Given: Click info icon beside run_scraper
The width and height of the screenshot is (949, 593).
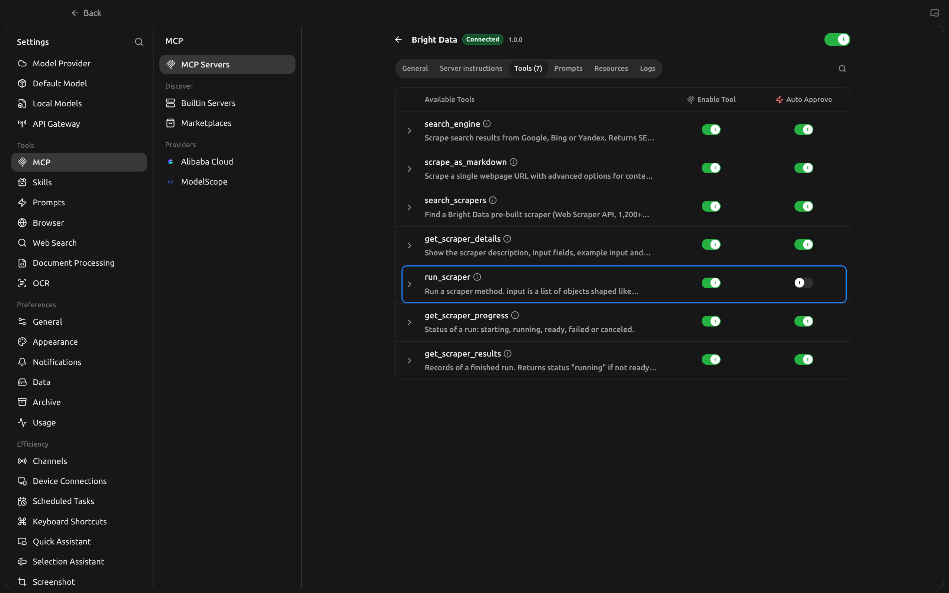Looking at the screenshot, I should pyautogui.click(x=477, y=277).
